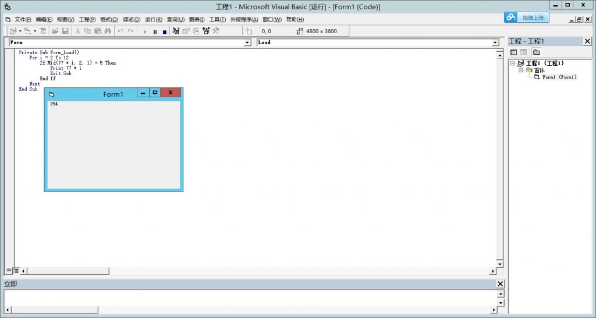
Task: Toggle Folders view in project panel
Action: click(536, 52)
